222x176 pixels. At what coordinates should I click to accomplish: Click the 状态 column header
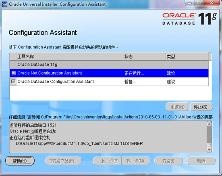point(145,57)
